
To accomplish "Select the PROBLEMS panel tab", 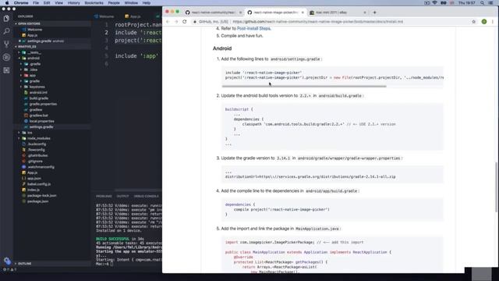I will click(104, 196).
